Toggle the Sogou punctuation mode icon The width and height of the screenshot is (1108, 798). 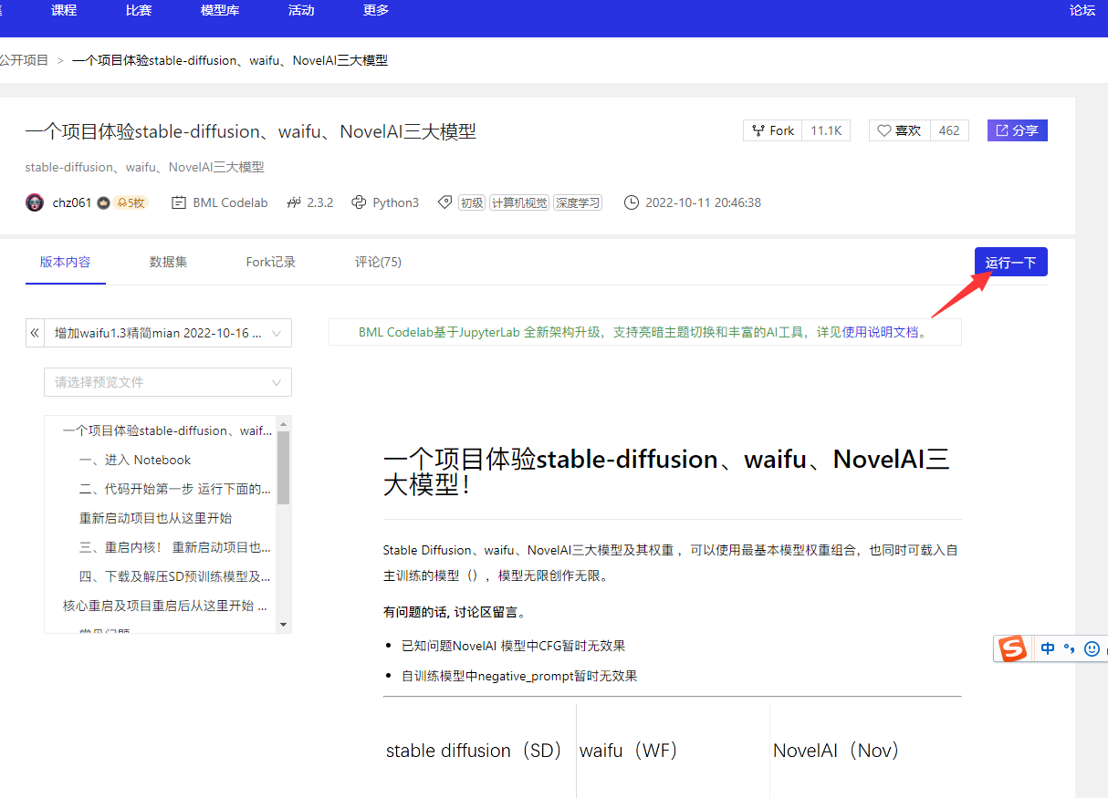click(1070, 648)
